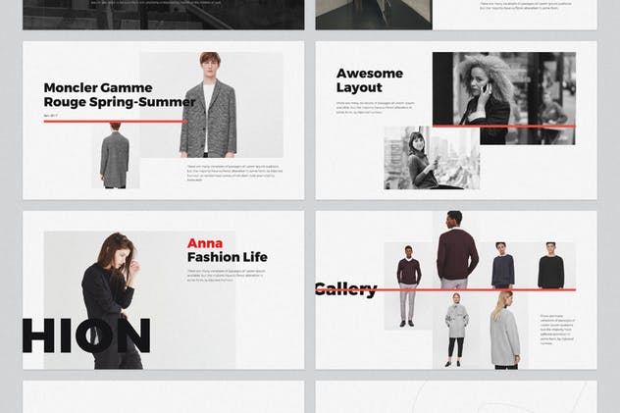The height and width of the screenshot is (413, 620).
Task: Open the Gallery slide thumbnail
Action: (456, 290)
